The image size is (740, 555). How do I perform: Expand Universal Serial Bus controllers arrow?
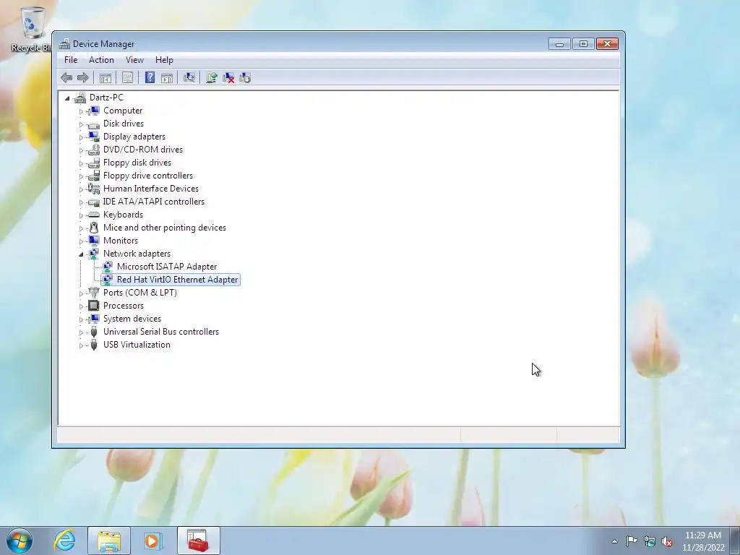pyautogui.click(x=81, y=332)
